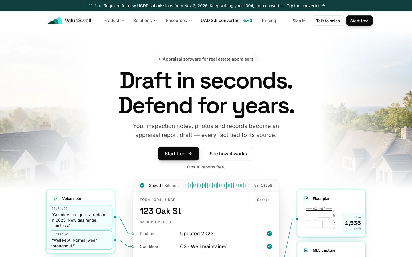Click the Appraisal software for real estate appraisers pill
Screen dimensions: 412x257
click(206, 59)
